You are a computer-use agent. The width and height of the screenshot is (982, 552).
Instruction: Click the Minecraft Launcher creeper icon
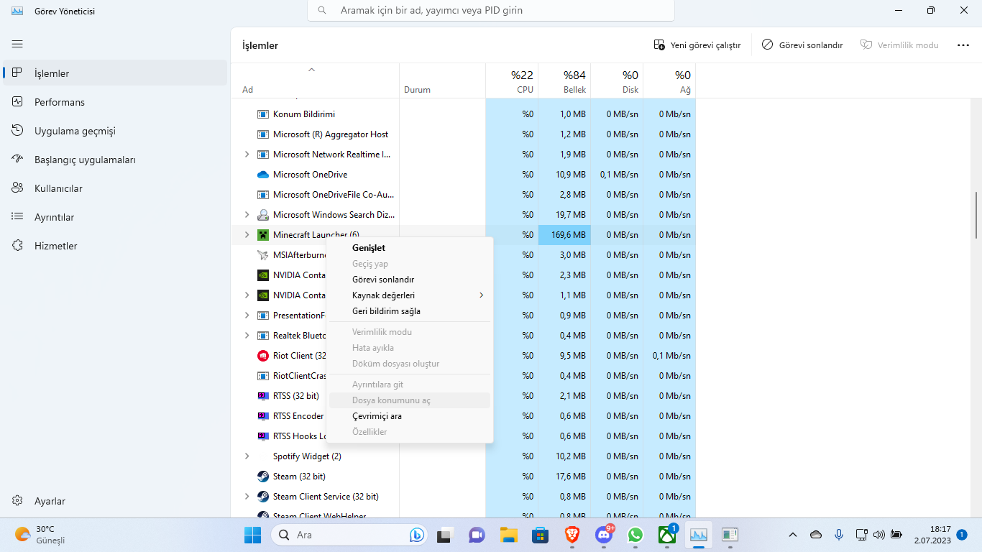click(x=262, y=235)
